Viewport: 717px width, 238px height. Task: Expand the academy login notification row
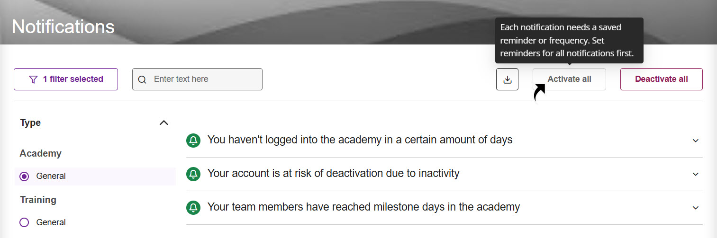[695, 141]
